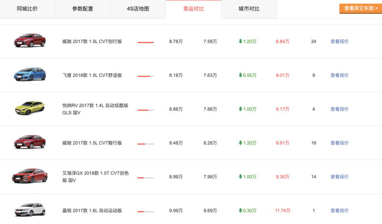Click the 7.58万 price
Screen dimensions: 382x224
210,42
